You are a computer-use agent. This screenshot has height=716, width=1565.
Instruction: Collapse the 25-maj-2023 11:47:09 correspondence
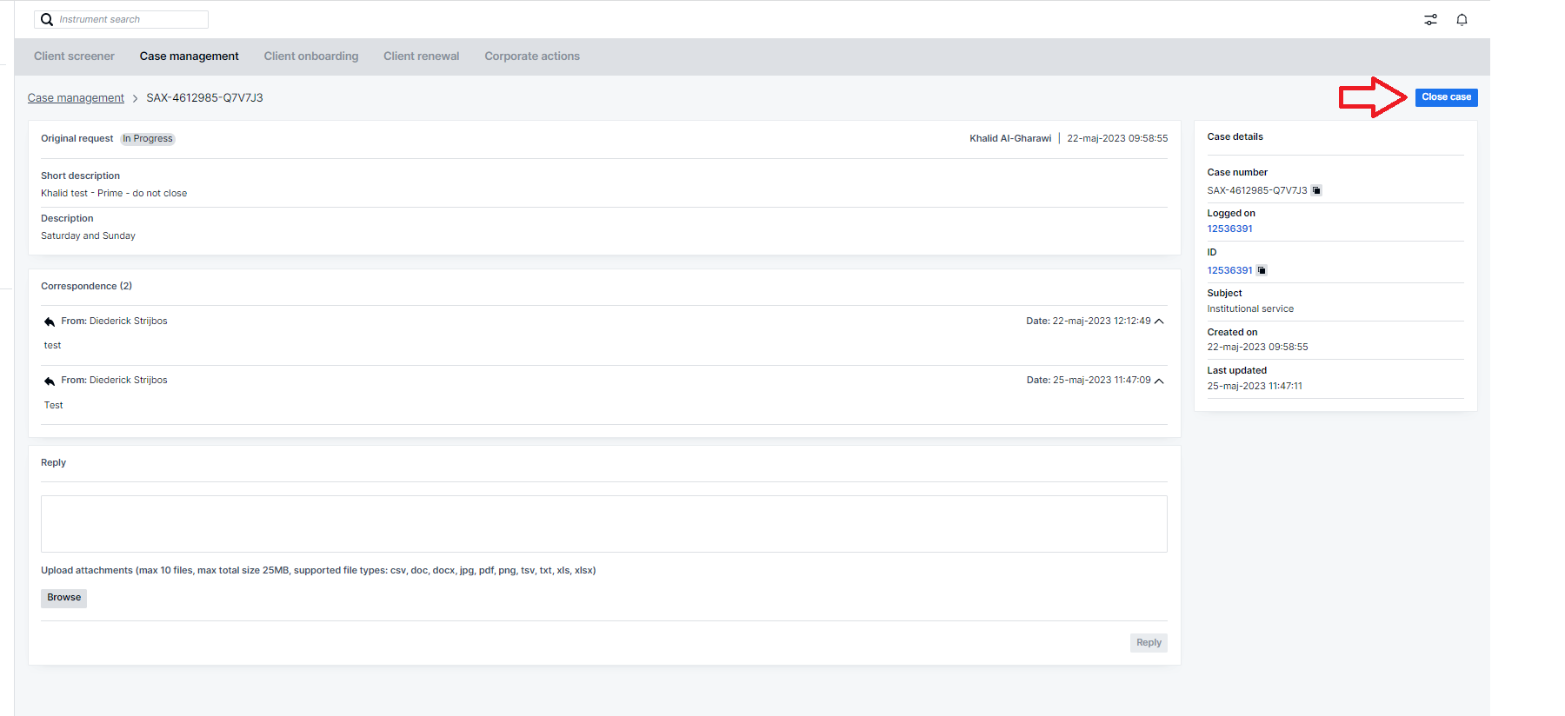tap(1159, 381)
